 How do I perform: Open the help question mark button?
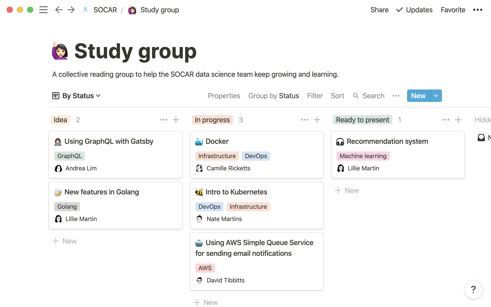[x=474, y=290]
